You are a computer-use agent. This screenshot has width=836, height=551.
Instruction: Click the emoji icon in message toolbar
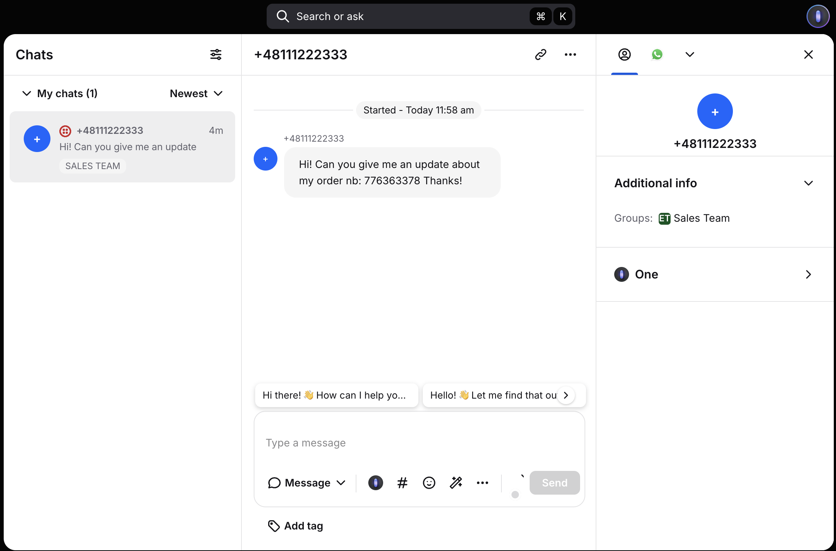click(429, 483)
